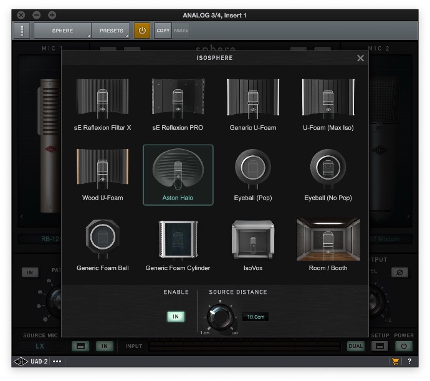Image resolution: width=430 pixels, height=381 pixels.
Task: Click the SETUP icon button
Action: pos(380,346)
